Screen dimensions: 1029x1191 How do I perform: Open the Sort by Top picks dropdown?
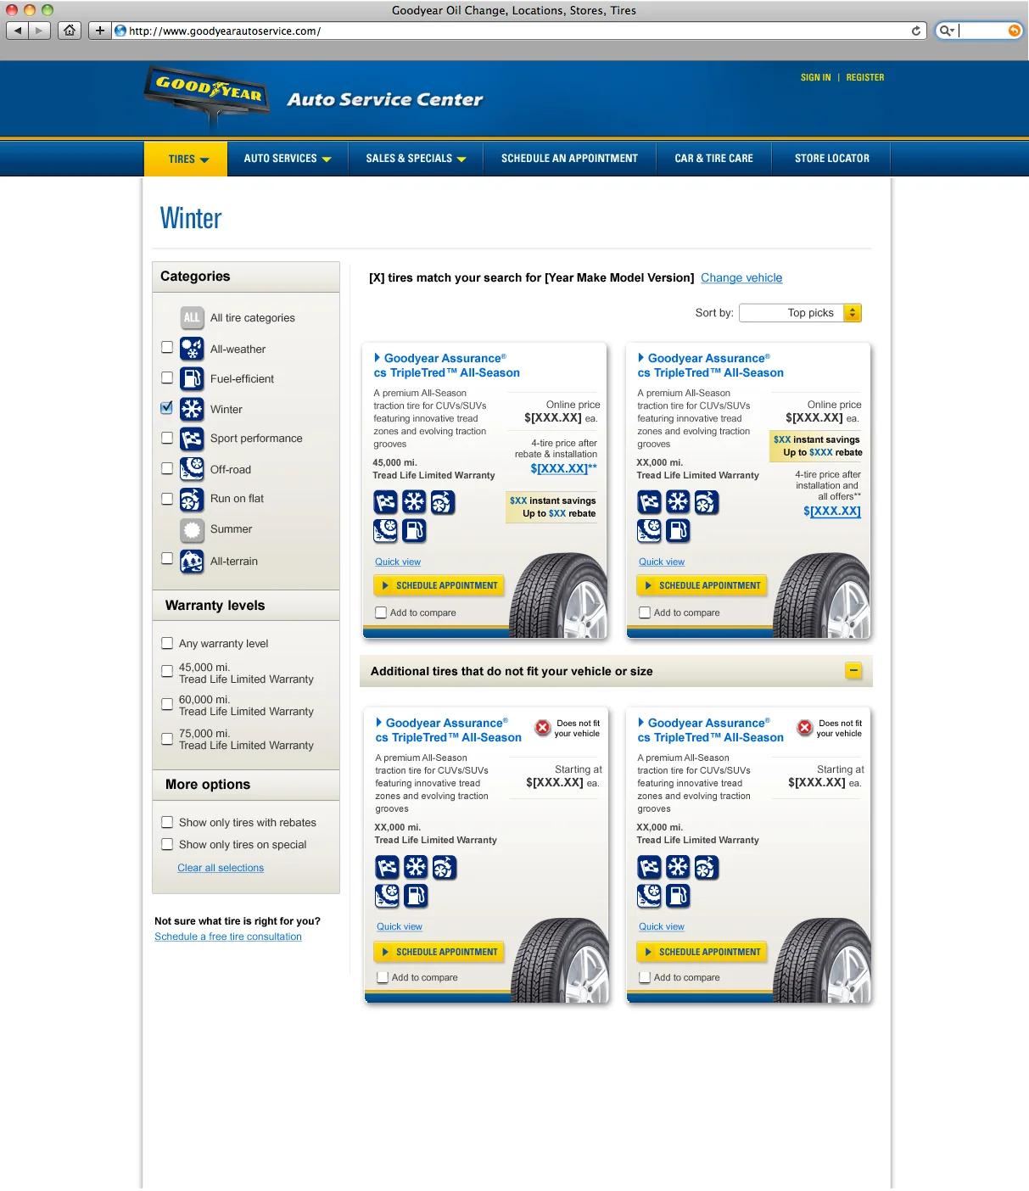tap(800, 313)
